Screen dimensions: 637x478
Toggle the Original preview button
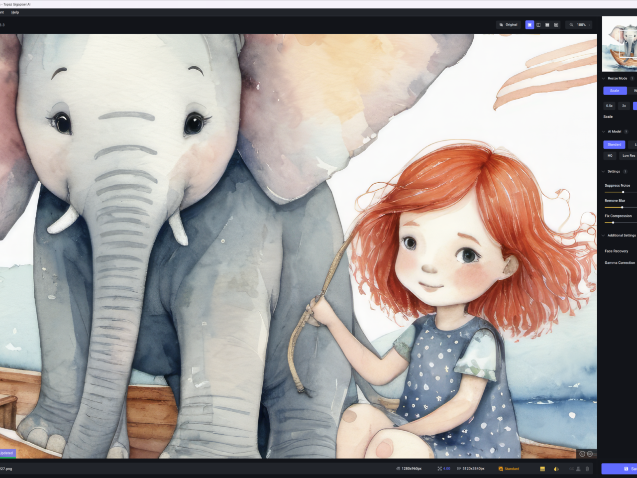click(508, 25)
